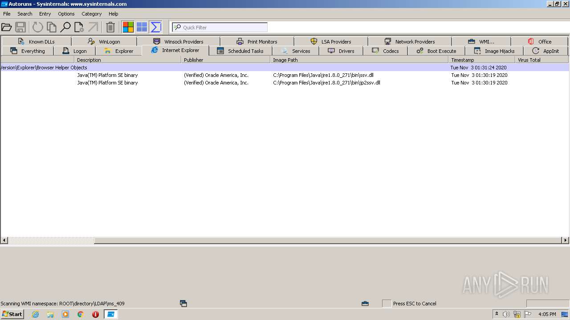Screen dimensions: 570x320
Task: Switch to the WinLogon tab
Action: click(104, 41)
